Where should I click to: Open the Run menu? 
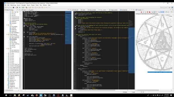pyautogui.click(x=41, y=5)
